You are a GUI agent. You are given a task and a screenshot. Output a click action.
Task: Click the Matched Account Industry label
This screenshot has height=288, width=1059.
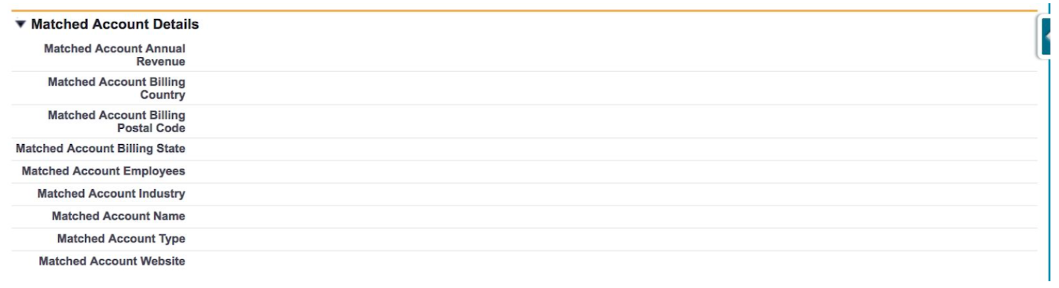coord(111,194)
